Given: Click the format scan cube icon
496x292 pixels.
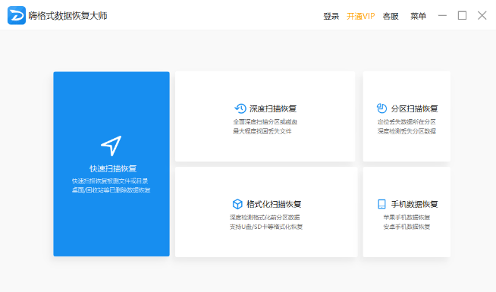Looking at the screenshot, I should (x=237, y=204).
